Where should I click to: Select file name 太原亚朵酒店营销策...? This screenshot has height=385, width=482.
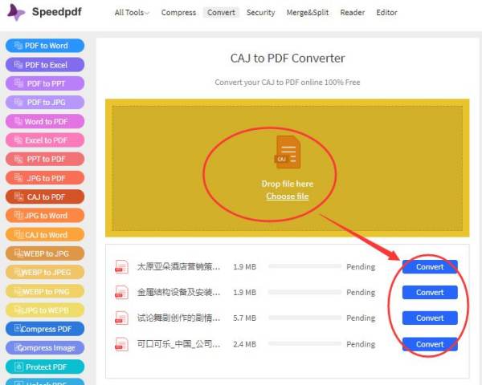pos(178,266)
